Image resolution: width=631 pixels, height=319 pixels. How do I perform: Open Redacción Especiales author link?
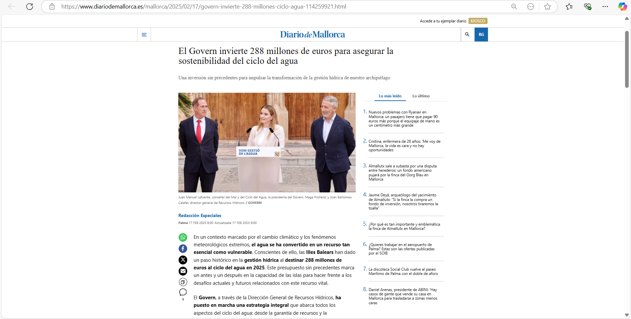200,216
